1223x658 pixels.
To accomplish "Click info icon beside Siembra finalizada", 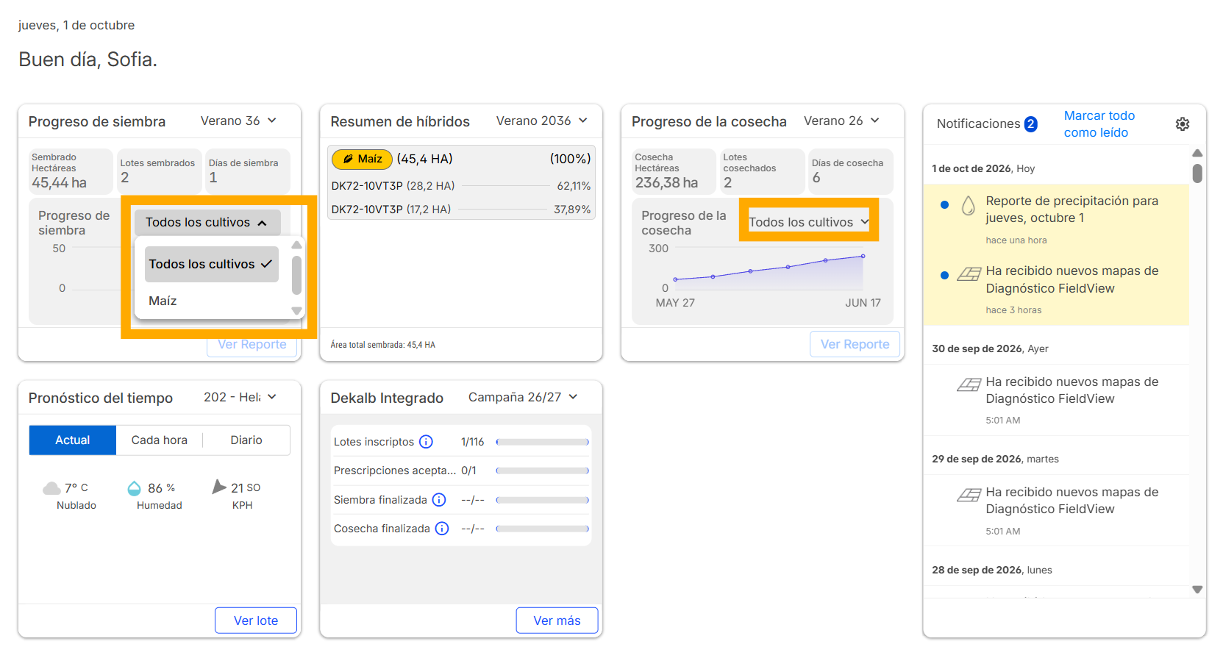I will (x=439, y=500).
